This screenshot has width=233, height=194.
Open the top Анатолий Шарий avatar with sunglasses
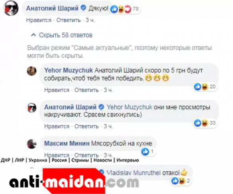click(x=11, y=8)
